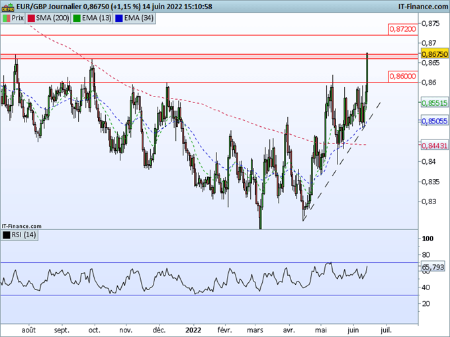The image size is (450, 337).
Task: Click the mai label on time axis
Action: point(321,330)
